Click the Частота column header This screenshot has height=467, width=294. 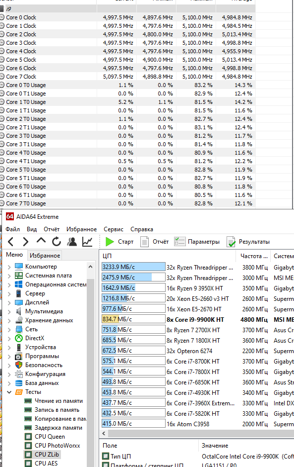pos(253,256)
